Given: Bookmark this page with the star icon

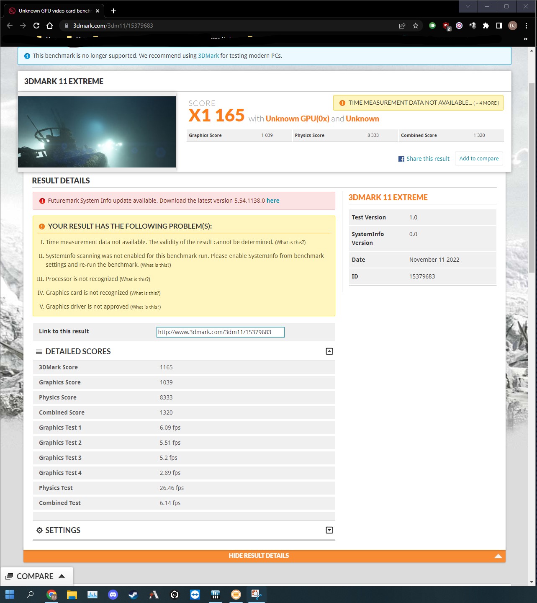Looking at the screenshot, I should tap(416, 26).
